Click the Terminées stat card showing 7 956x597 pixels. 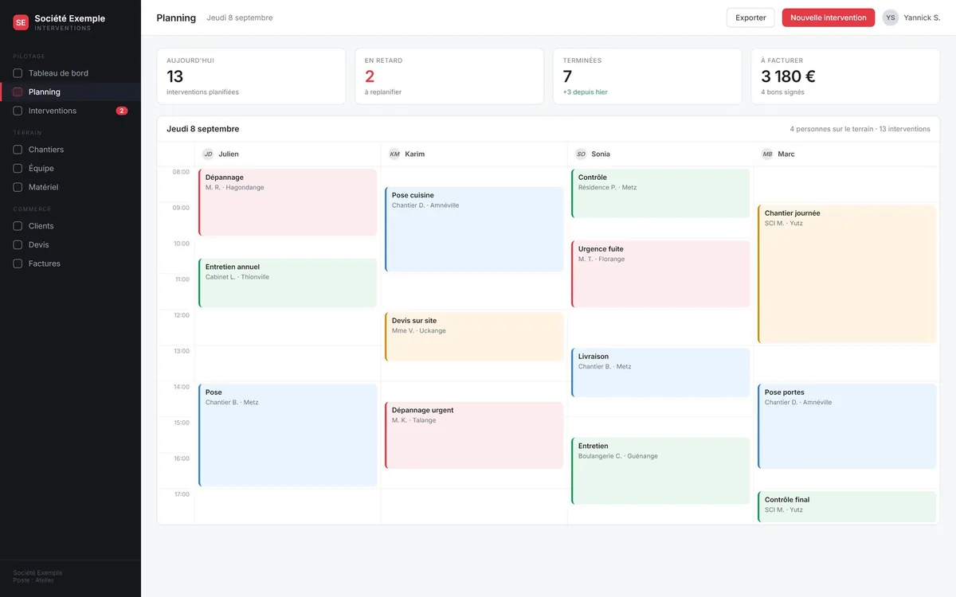[648, 76]
